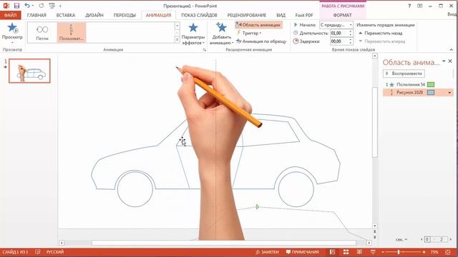The height and width of the screenshot is (257, 458).
Task: Select Рисунок 1028 animation entry
Action: point(418,93)
